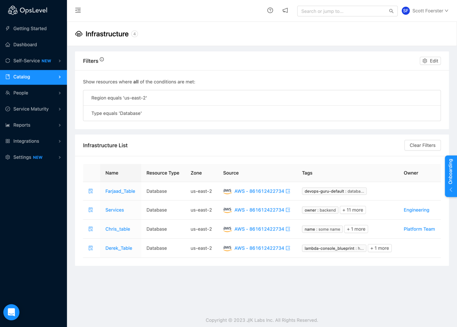
Task: Expand the People menu chevron
Action: point(60,93)
